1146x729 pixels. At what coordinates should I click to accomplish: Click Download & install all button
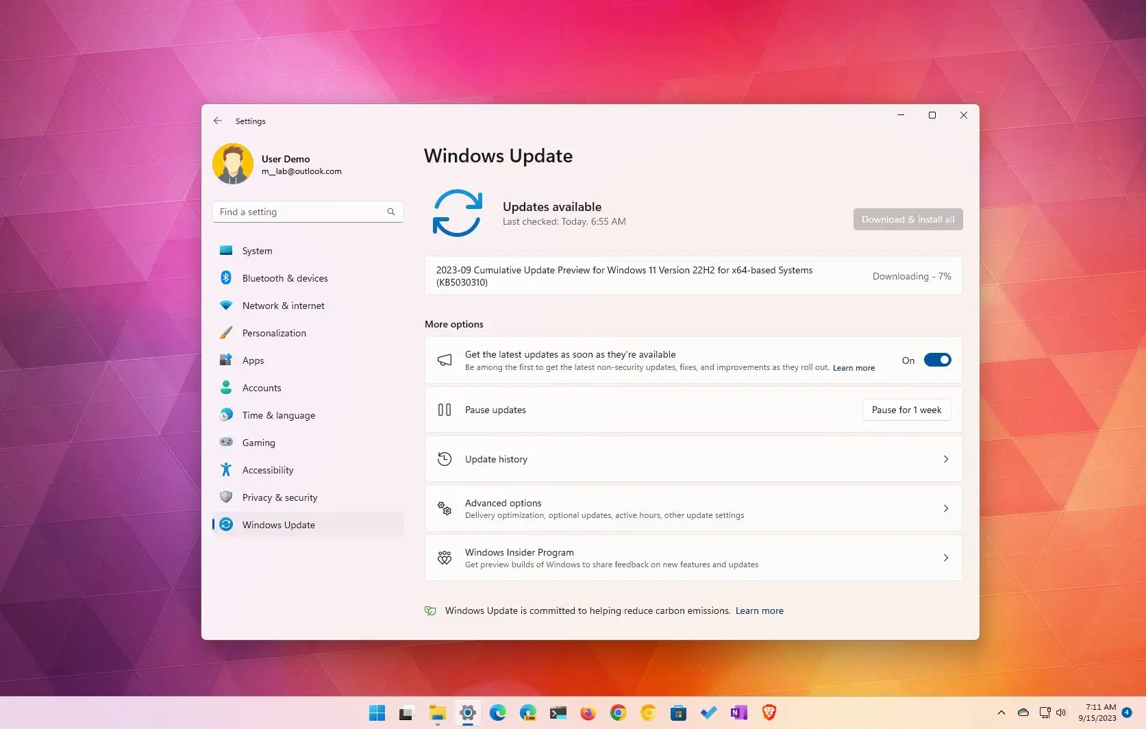coord(908,219)
